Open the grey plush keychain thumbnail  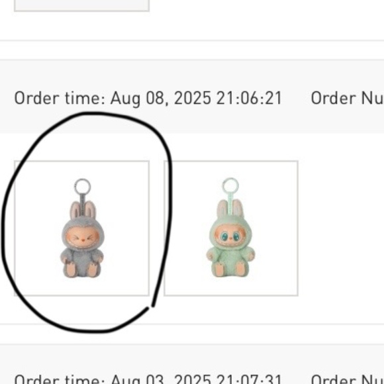click(x=82, y=228)
